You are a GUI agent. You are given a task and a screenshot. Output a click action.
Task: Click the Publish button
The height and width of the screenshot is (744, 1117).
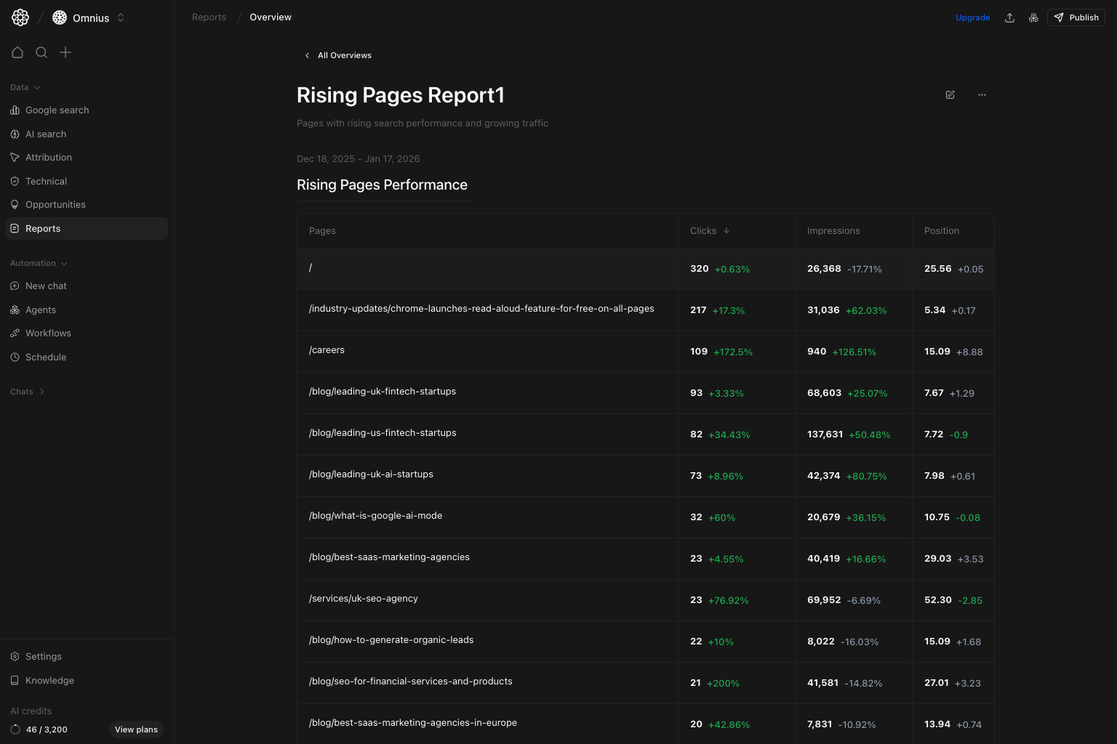[1076, 17]
